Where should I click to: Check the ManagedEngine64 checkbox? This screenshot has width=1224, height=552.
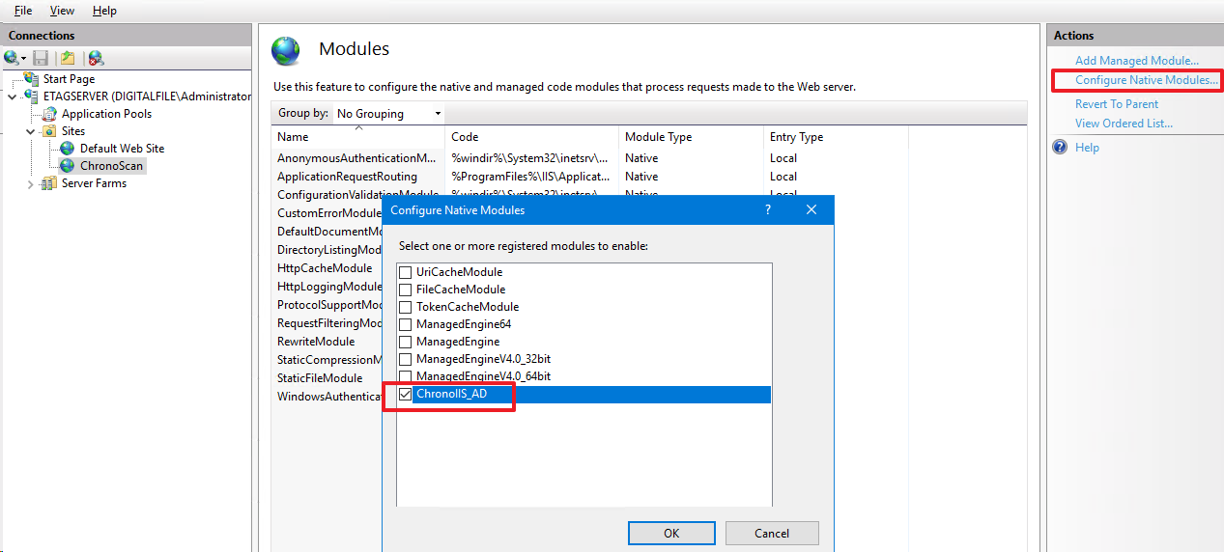tap(406, 324)
